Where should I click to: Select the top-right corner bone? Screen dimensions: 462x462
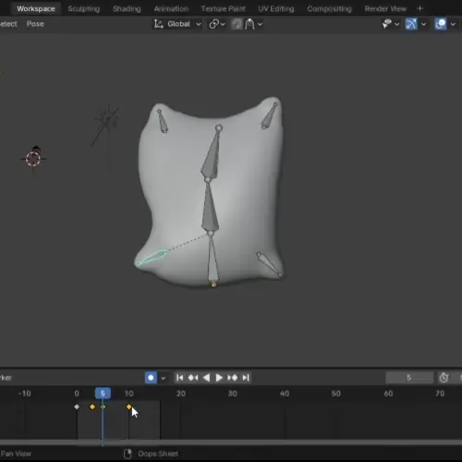pos(269,116)
